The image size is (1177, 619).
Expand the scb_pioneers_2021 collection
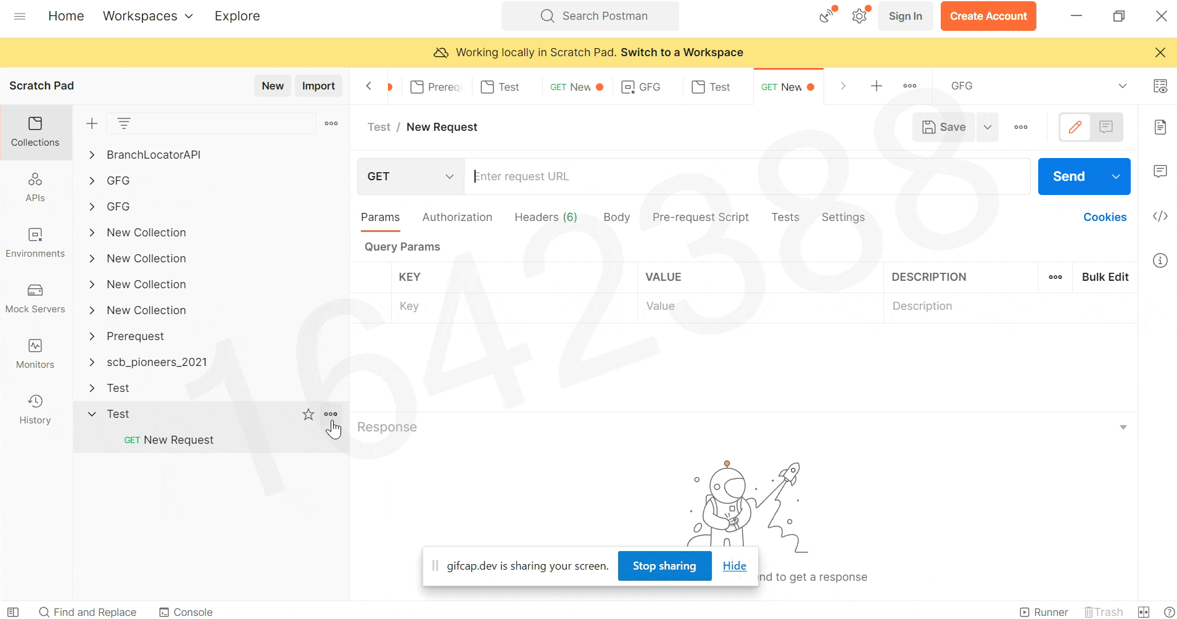click(x=92, y=362)
